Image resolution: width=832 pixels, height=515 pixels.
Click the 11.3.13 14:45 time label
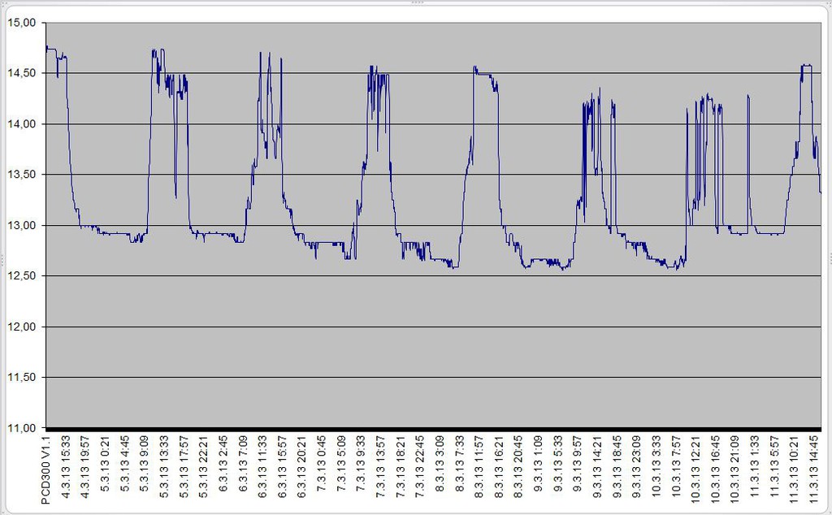pos(812,470)
